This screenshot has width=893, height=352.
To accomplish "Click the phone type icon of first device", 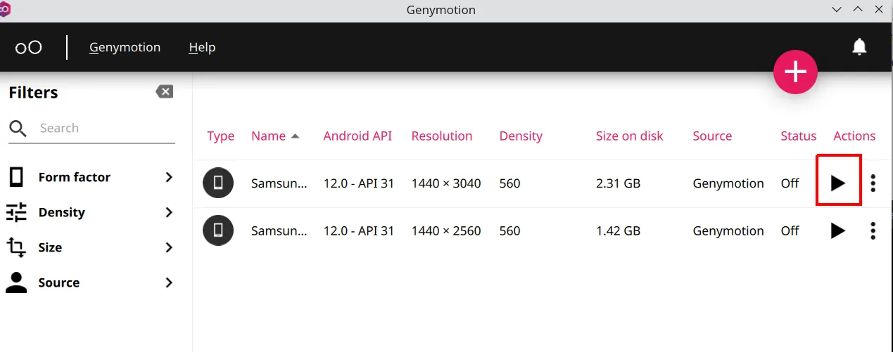I will (x=218, y=183).
